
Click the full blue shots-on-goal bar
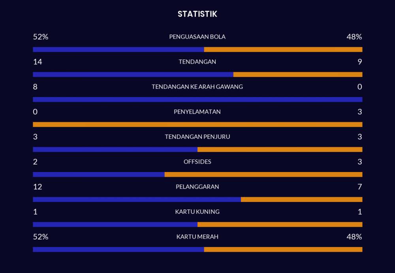click(x=197, y=99)
